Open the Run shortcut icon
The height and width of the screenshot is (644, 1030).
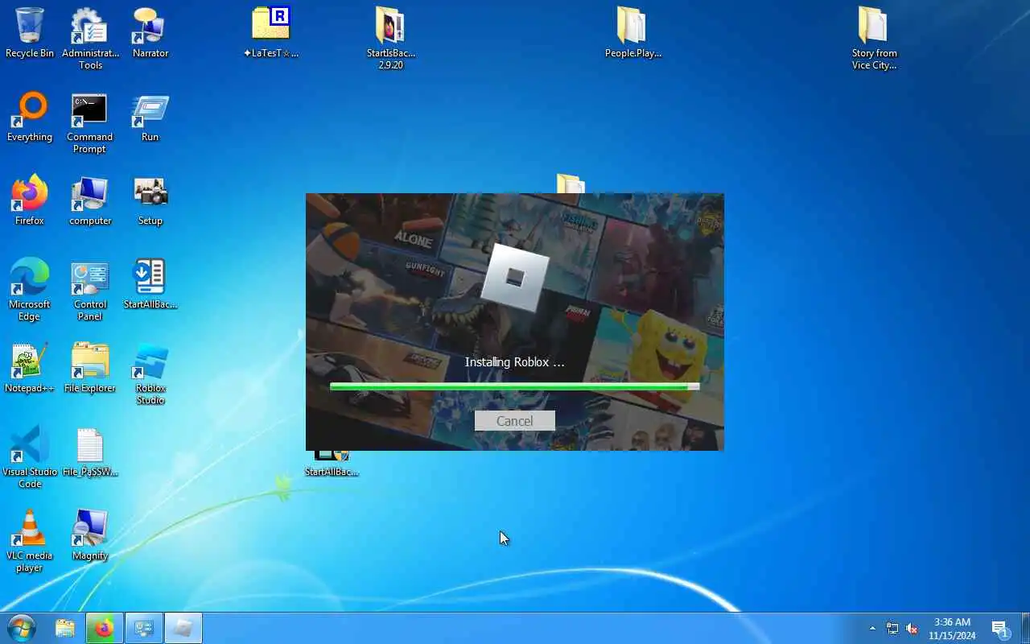(x=150, y=117)
